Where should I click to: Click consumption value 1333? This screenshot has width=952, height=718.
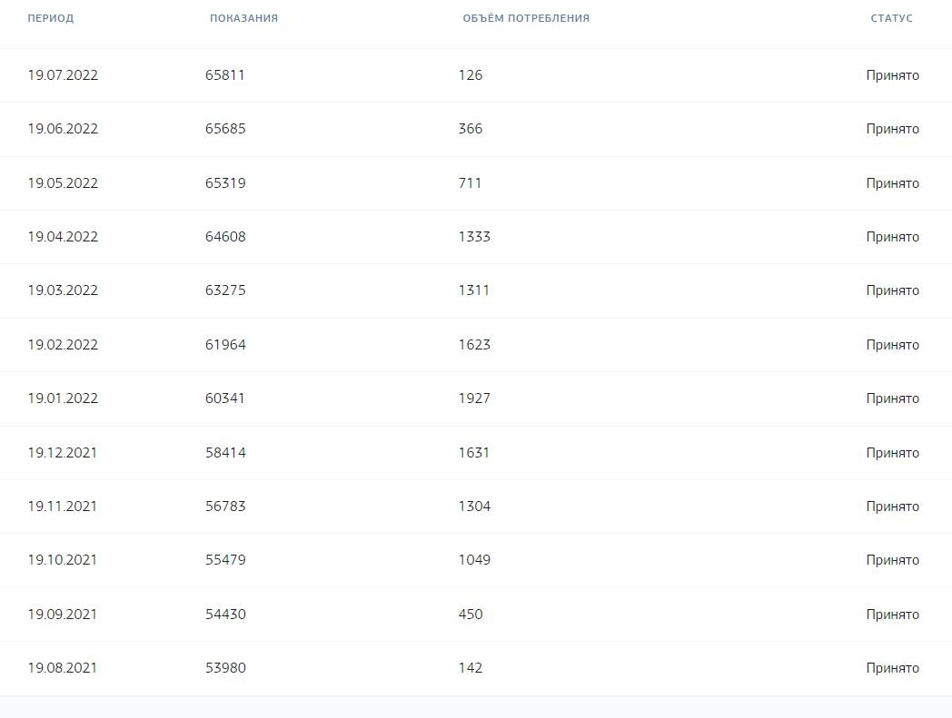click(x=474, y=237)
